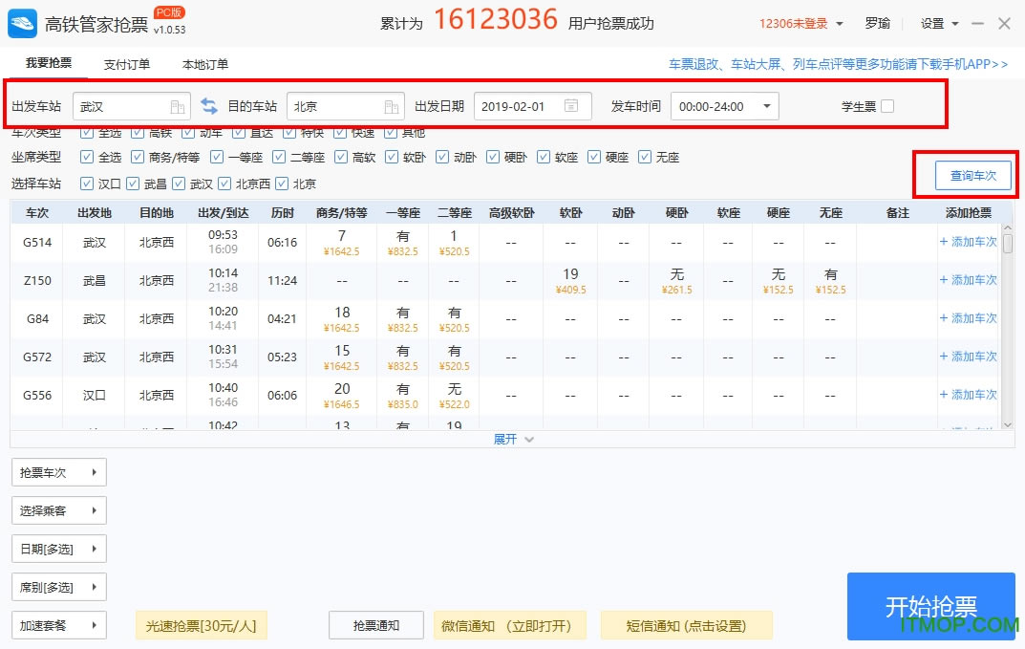Image resolution: width=1025 pixels, height=649 pixels.
Task: Toggle 无座 seat type checkbox
Action: [645, 157]
